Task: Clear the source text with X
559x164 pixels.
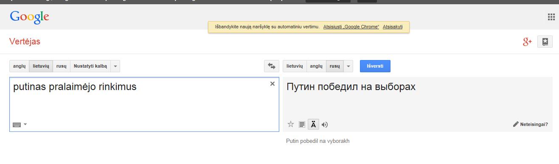Action: (272, 84)
